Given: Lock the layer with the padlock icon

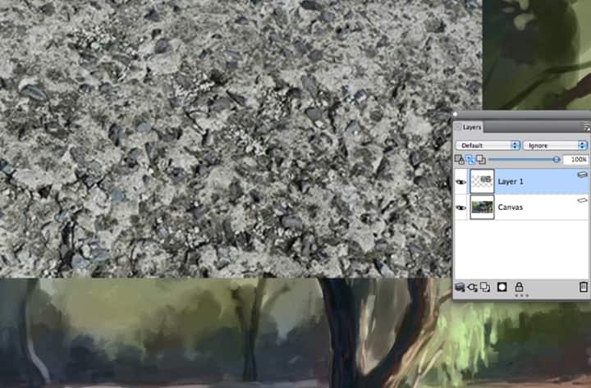Looking at the screenshot, I should 519,287.
